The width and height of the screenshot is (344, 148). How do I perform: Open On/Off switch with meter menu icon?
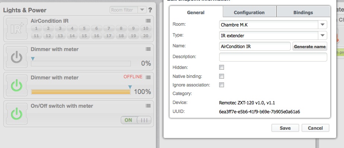148,106
